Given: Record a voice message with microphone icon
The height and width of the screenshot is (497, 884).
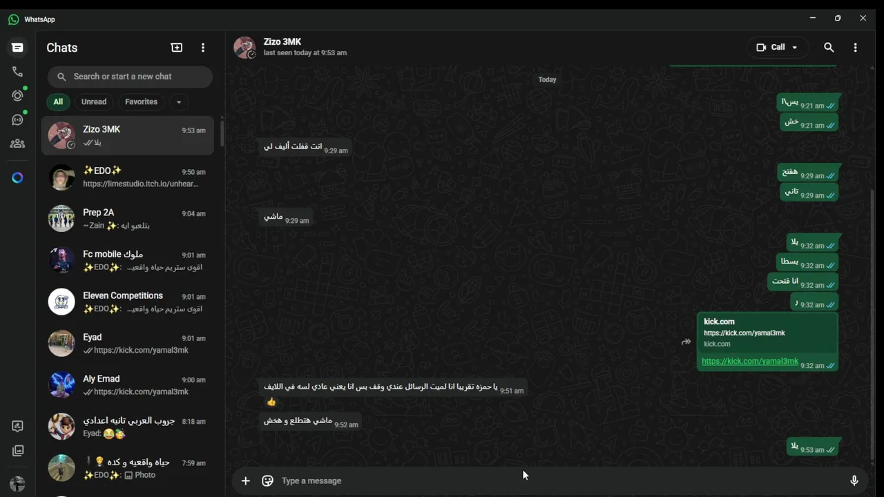Looking at the screenshot, I should (854, 480).
